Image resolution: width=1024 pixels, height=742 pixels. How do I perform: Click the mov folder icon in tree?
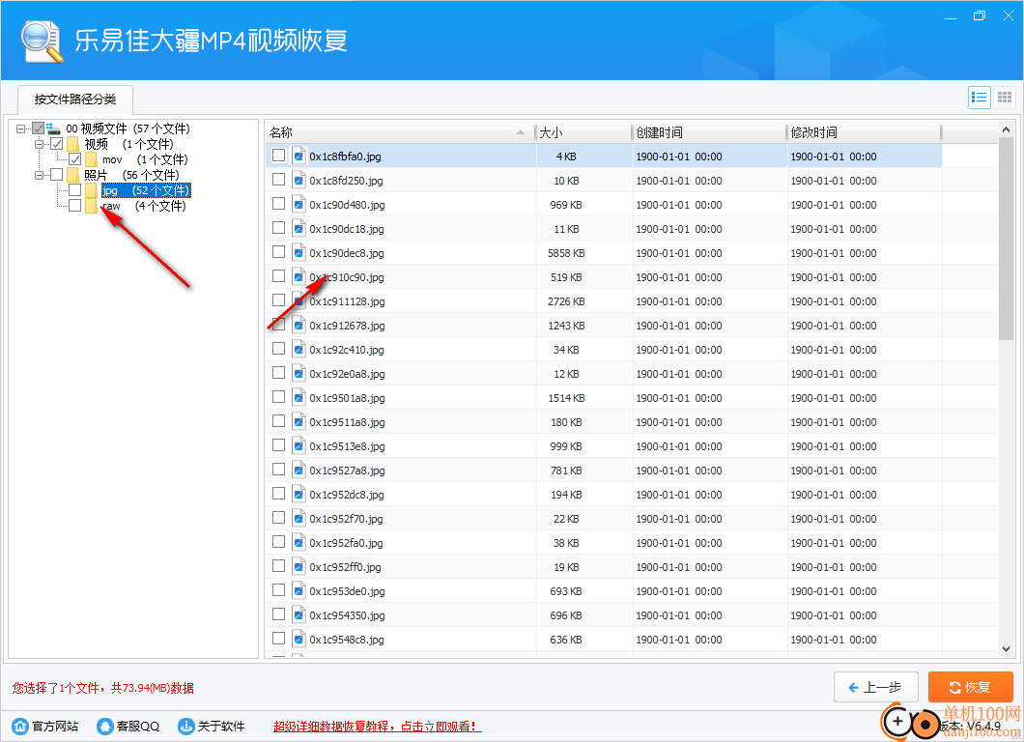(92, 159)
